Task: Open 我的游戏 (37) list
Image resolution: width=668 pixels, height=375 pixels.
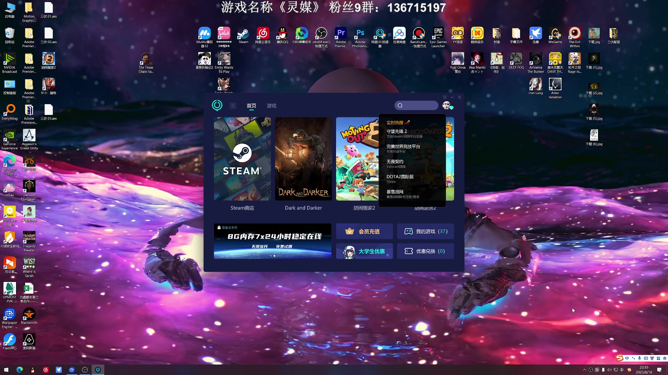Action: tap(426, 231)
